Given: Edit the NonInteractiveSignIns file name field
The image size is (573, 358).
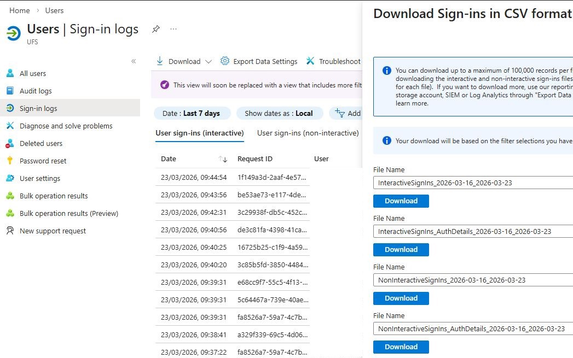Looking at the screenshot, I should (473, 280).
